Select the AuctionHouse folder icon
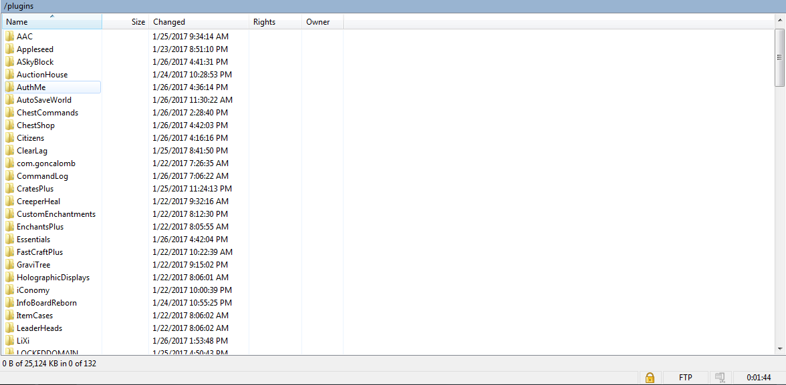786x385 pixels. coord(9,75)
